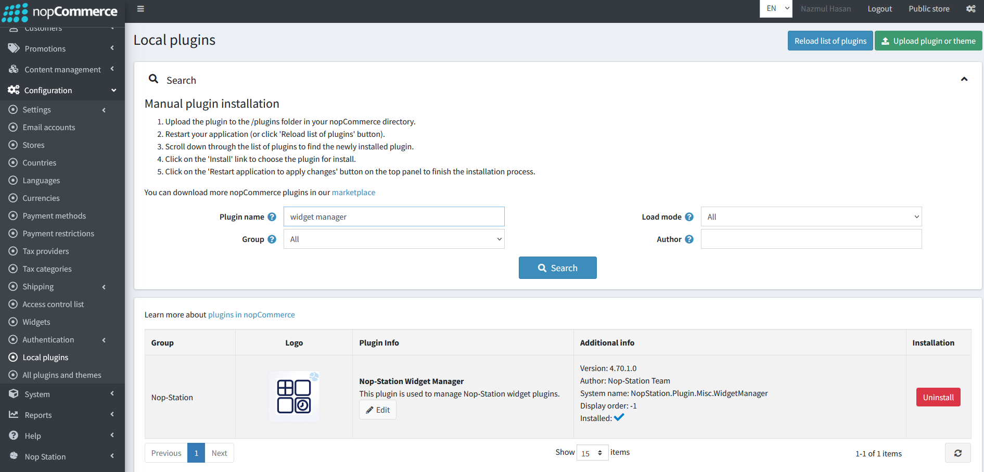Viewport: 984px width, 472px height.
Task: Click the Group help question icon
Action: 272,239
